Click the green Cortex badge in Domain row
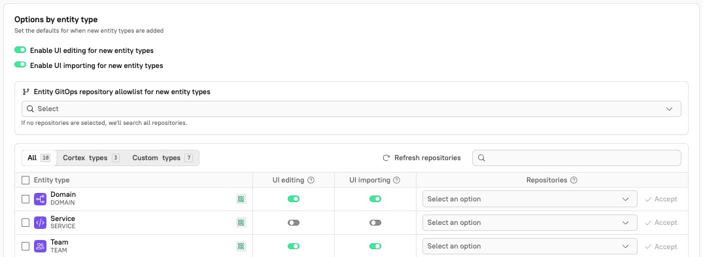 click(x=241, y=199)
